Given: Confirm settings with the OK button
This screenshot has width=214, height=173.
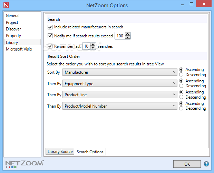Looking at the screenshot, I should coord(187,164).
